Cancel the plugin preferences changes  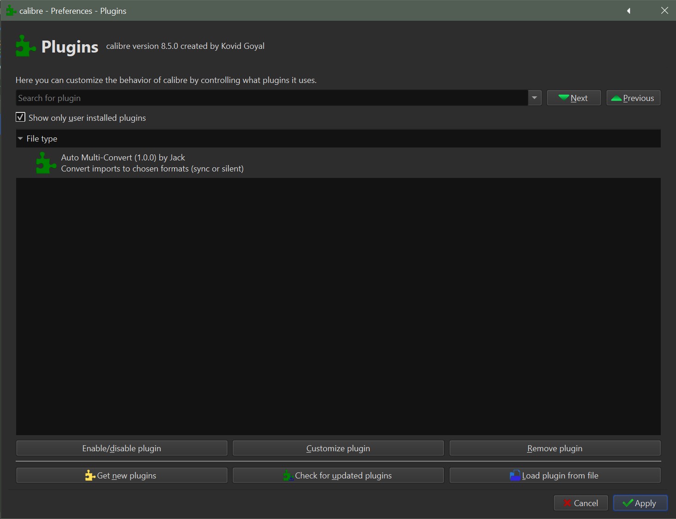(581, 503)
